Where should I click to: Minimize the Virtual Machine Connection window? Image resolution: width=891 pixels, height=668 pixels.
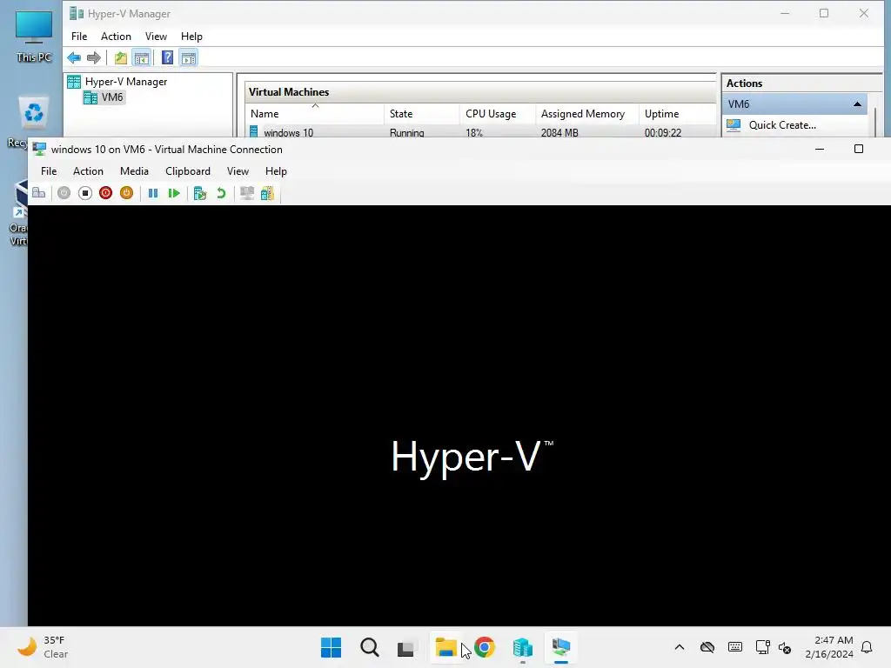click(x=820, y=150)
